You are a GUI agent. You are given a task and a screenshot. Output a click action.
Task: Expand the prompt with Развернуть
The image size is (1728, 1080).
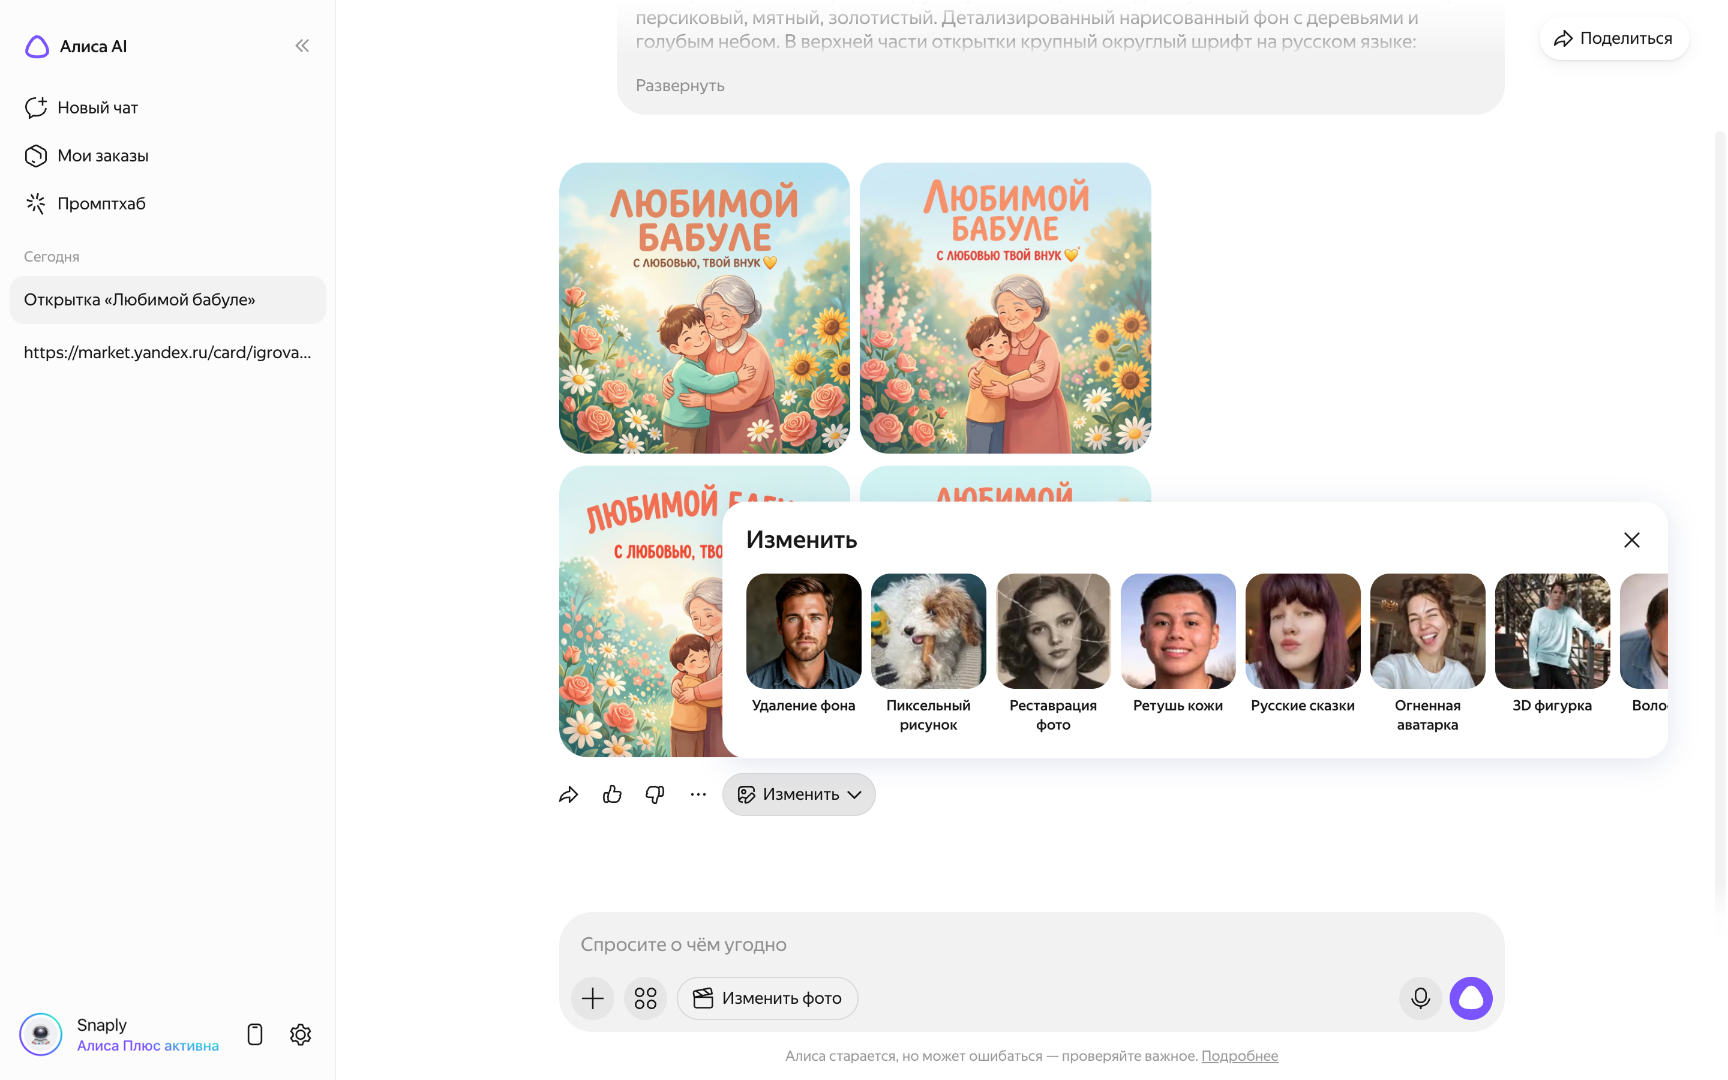680,86
